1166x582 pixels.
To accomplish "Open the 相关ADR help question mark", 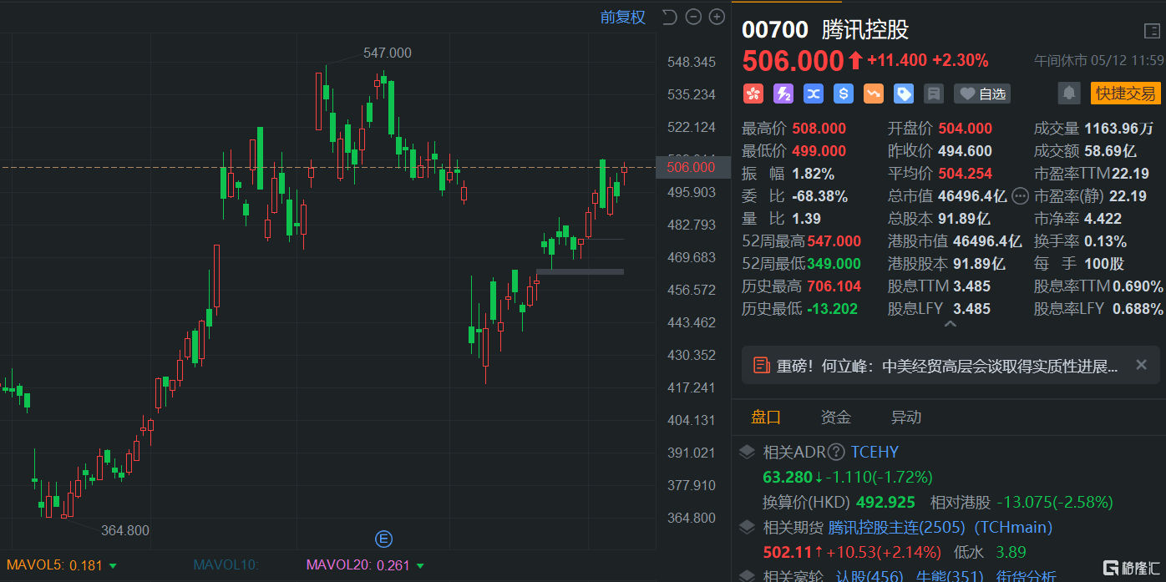I will coord(836,453).
